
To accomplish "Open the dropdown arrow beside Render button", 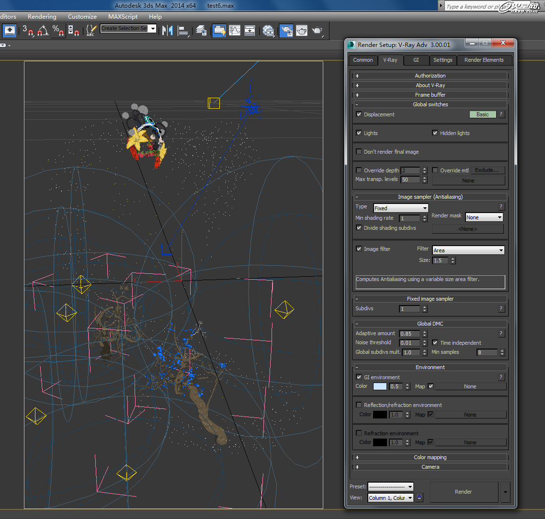I will 505,492.
